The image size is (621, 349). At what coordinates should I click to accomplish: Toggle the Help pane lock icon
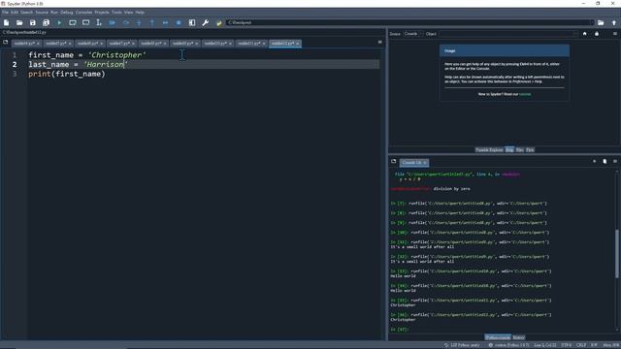click(x=597, y=34)
